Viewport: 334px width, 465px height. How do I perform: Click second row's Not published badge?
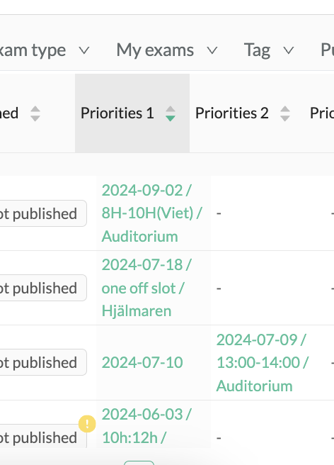coord(42,288)
